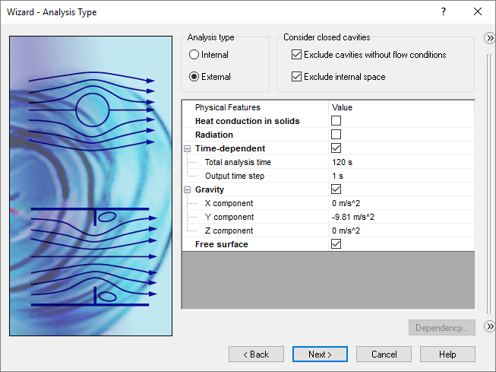Uncheck the Free surface option
496x372 pixels.
click(x=336, y=244)
